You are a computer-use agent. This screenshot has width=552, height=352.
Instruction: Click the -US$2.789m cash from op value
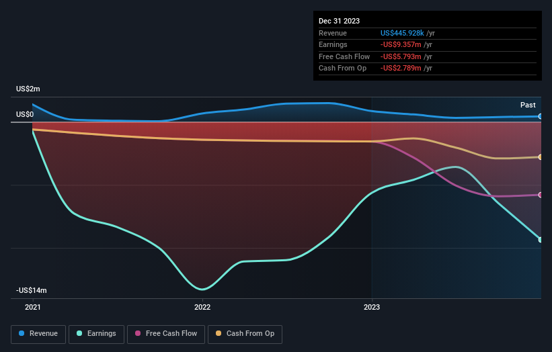point(401,69)
